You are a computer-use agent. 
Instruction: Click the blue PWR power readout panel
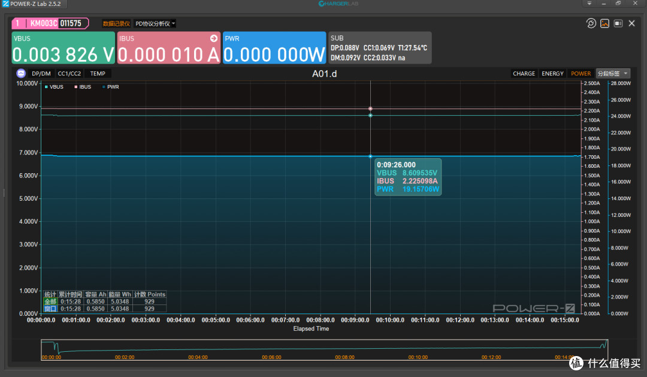coord(274,48)
